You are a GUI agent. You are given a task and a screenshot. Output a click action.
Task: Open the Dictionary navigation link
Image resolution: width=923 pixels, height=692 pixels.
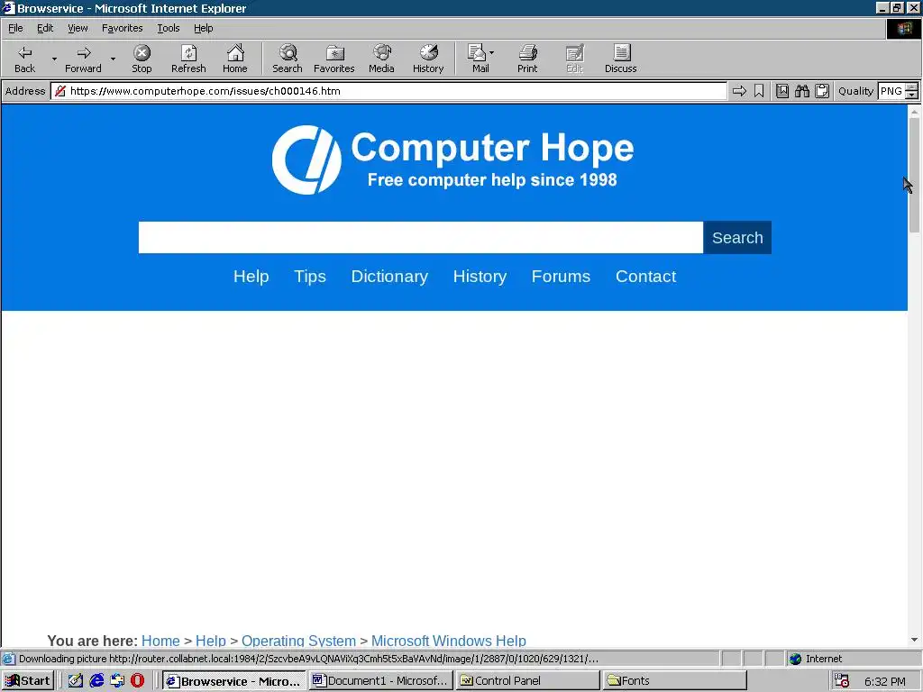[x=389, y=276]
